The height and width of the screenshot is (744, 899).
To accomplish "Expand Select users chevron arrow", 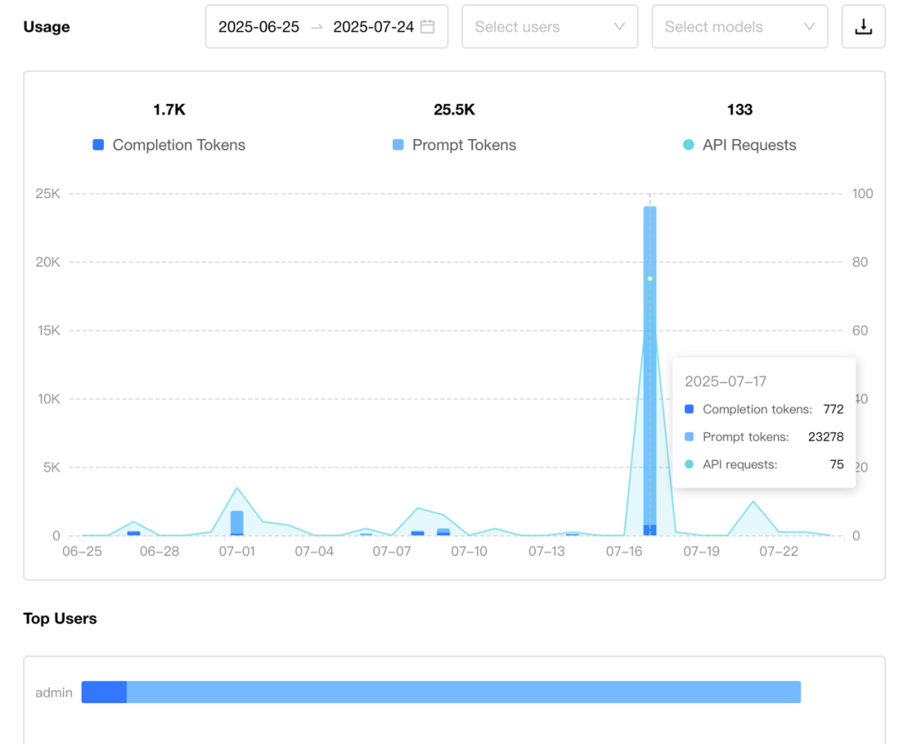I will coord(619,27).
